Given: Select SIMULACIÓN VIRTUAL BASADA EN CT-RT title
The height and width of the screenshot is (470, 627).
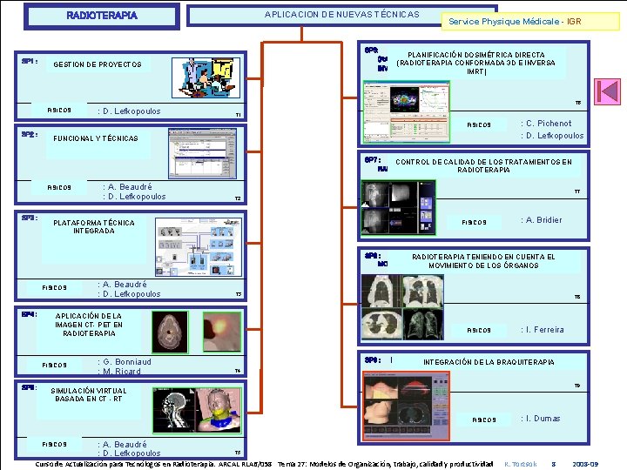Looking at the screenshot, I should coord(89,394).
